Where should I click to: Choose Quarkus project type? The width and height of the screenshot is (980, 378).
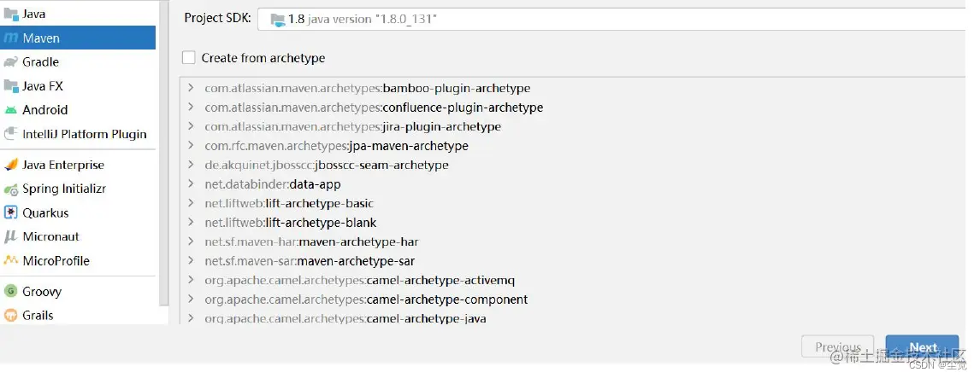point(78,212)
